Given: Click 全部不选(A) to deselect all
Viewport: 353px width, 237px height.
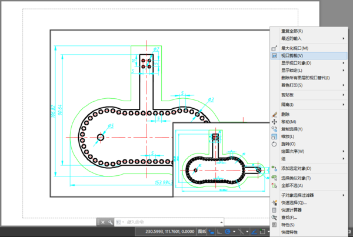Looking at the screenshot, I should (x=292, y=185).
